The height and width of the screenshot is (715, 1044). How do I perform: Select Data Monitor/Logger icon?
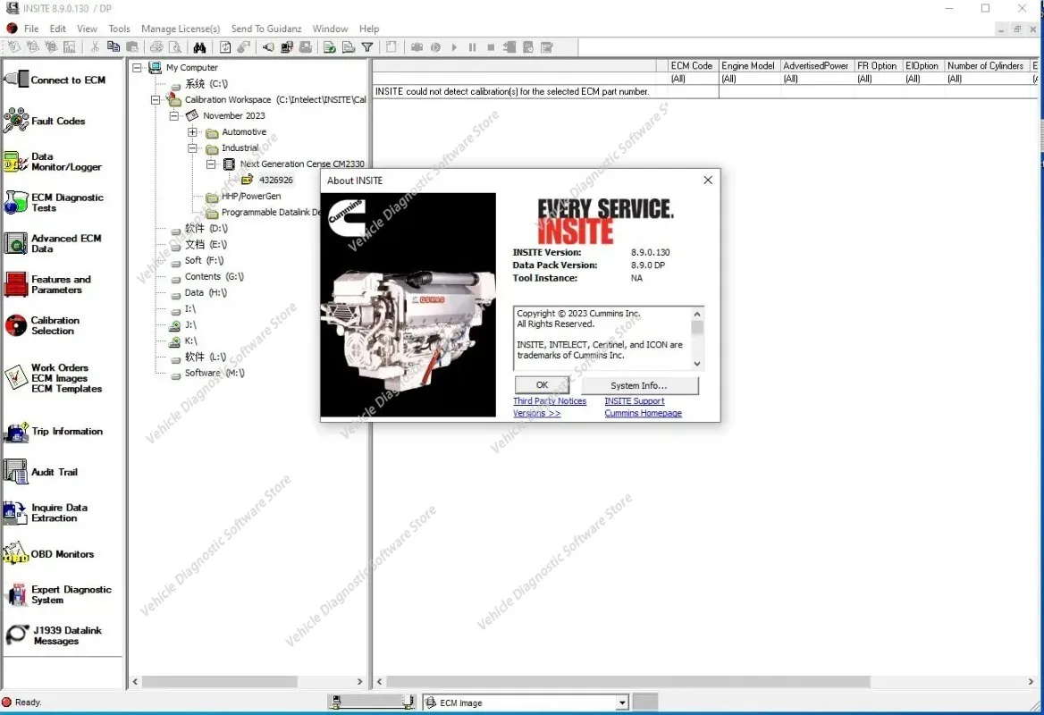(x=14, y=162)
